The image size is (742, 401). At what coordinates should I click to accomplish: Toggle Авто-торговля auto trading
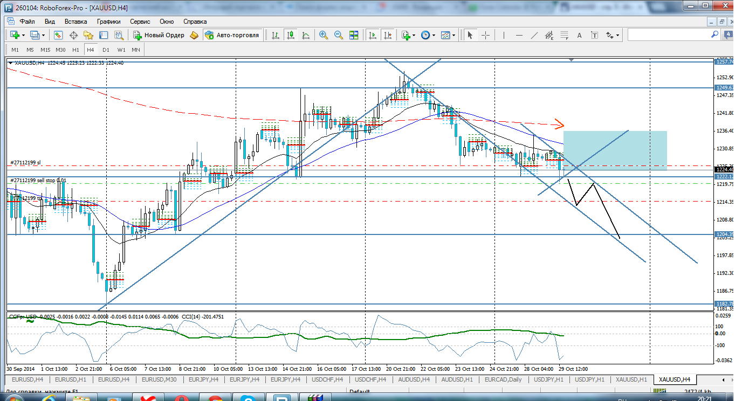233,35
